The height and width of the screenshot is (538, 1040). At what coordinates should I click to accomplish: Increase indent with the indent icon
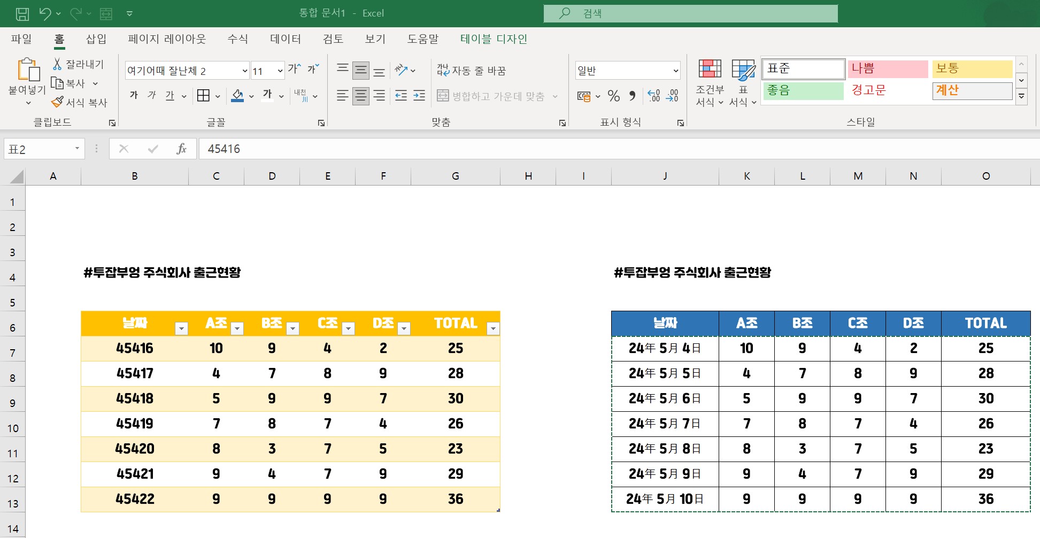click(420, 96)
